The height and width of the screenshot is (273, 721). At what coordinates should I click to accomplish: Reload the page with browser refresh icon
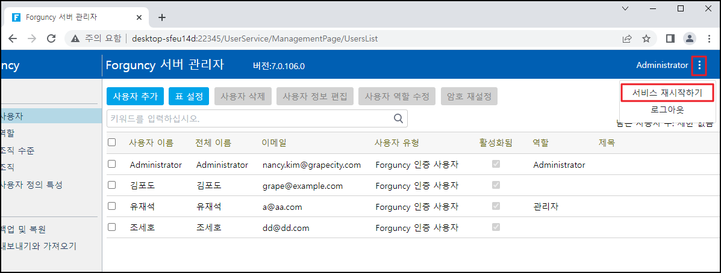(x=51, y=38)
